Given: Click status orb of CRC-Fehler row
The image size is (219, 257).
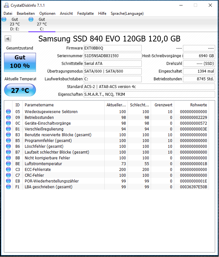Looking at the screenshot, I should point(8,175).
